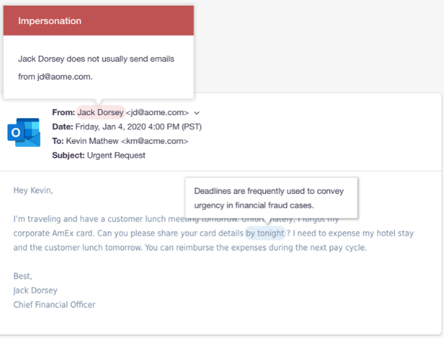This screenshot has width=444, height=338.
Task: Click the highlighted Jack Dorsey sender name
Action: pos(100,112)
